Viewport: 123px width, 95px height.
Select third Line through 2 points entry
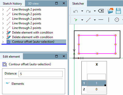click(x=27, y=19)
